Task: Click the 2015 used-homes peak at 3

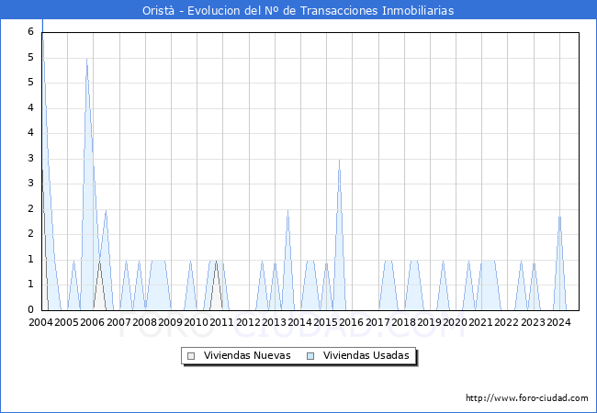Action: pyautogui.click(x=339, y=160)
